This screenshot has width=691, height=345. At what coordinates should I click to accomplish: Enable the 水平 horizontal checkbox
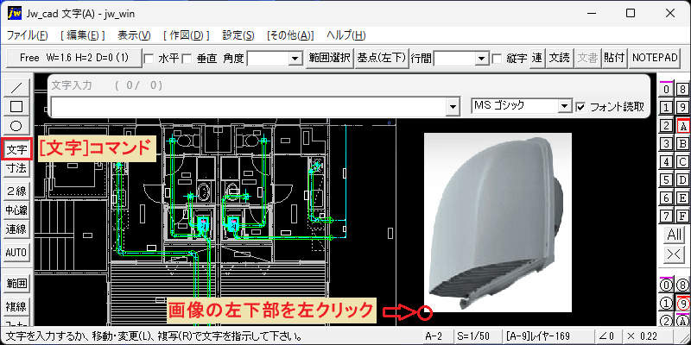(x=149, y=59)
